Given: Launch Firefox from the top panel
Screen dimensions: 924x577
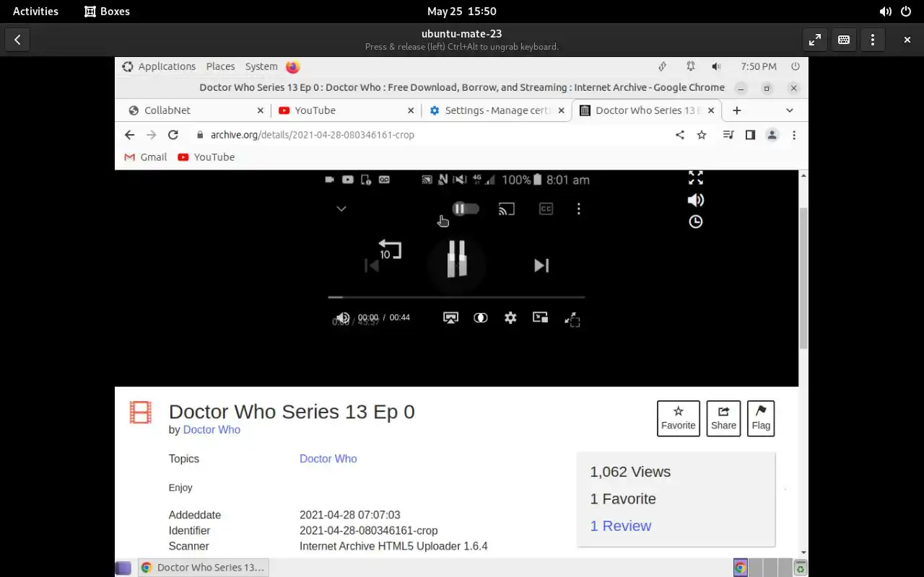Looking at the screenshot, I should (292, 66).
